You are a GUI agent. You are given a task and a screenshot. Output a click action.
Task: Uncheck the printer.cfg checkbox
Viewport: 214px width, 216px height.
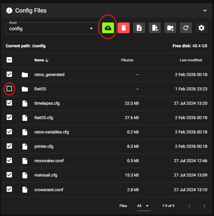click(9, 146)
